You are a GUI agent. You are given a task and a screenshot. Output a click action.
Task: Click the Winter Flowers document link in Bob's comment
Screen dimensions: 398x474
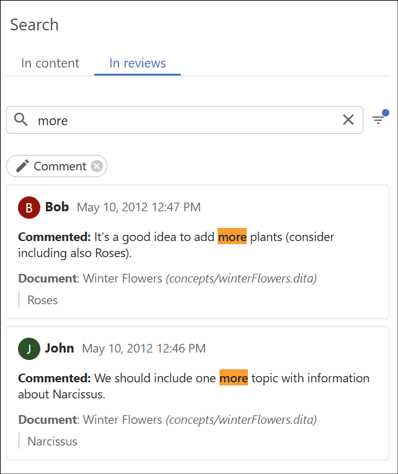tap(123, 279)
